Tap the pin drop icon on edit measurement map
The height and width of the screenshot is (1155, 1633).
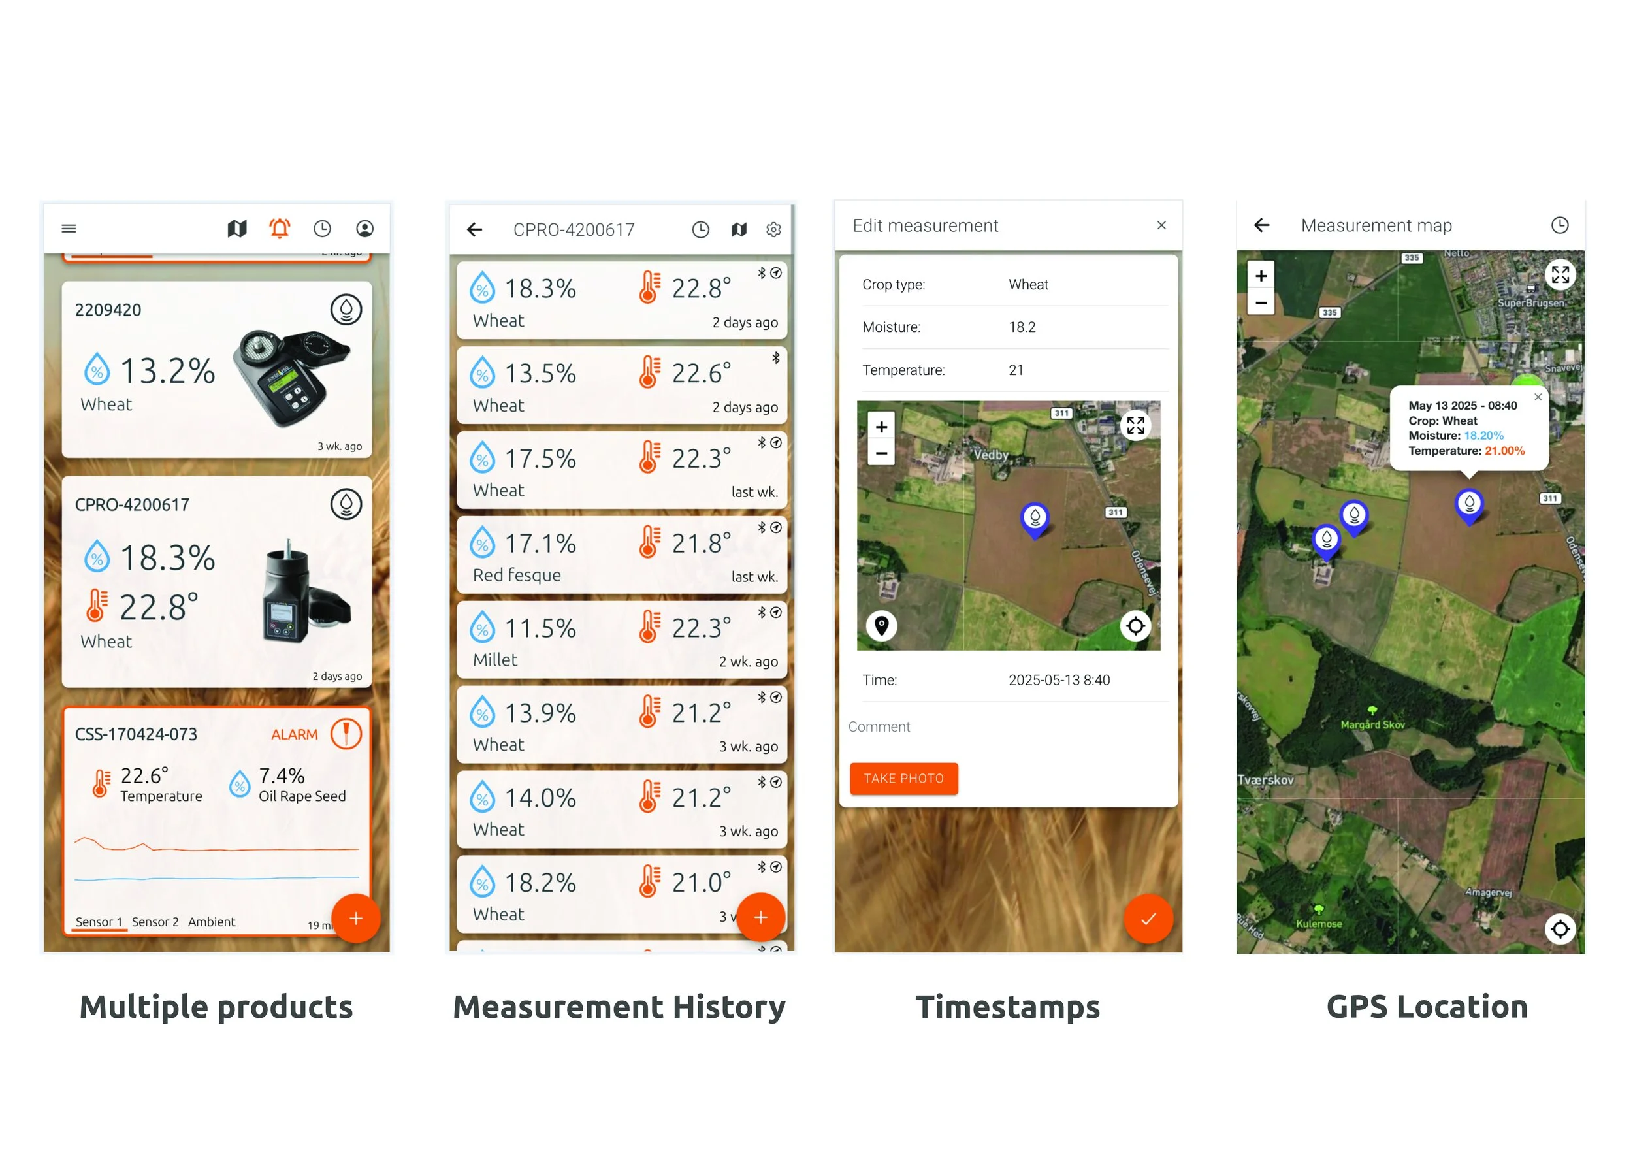tap(881, 626)
